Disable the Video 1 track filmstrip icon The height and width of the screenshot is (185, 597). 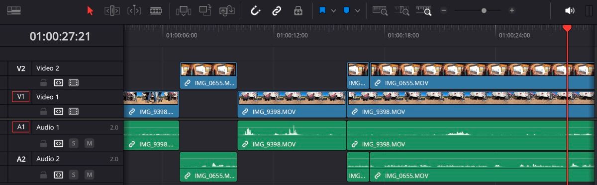click(x=74, y=112)
